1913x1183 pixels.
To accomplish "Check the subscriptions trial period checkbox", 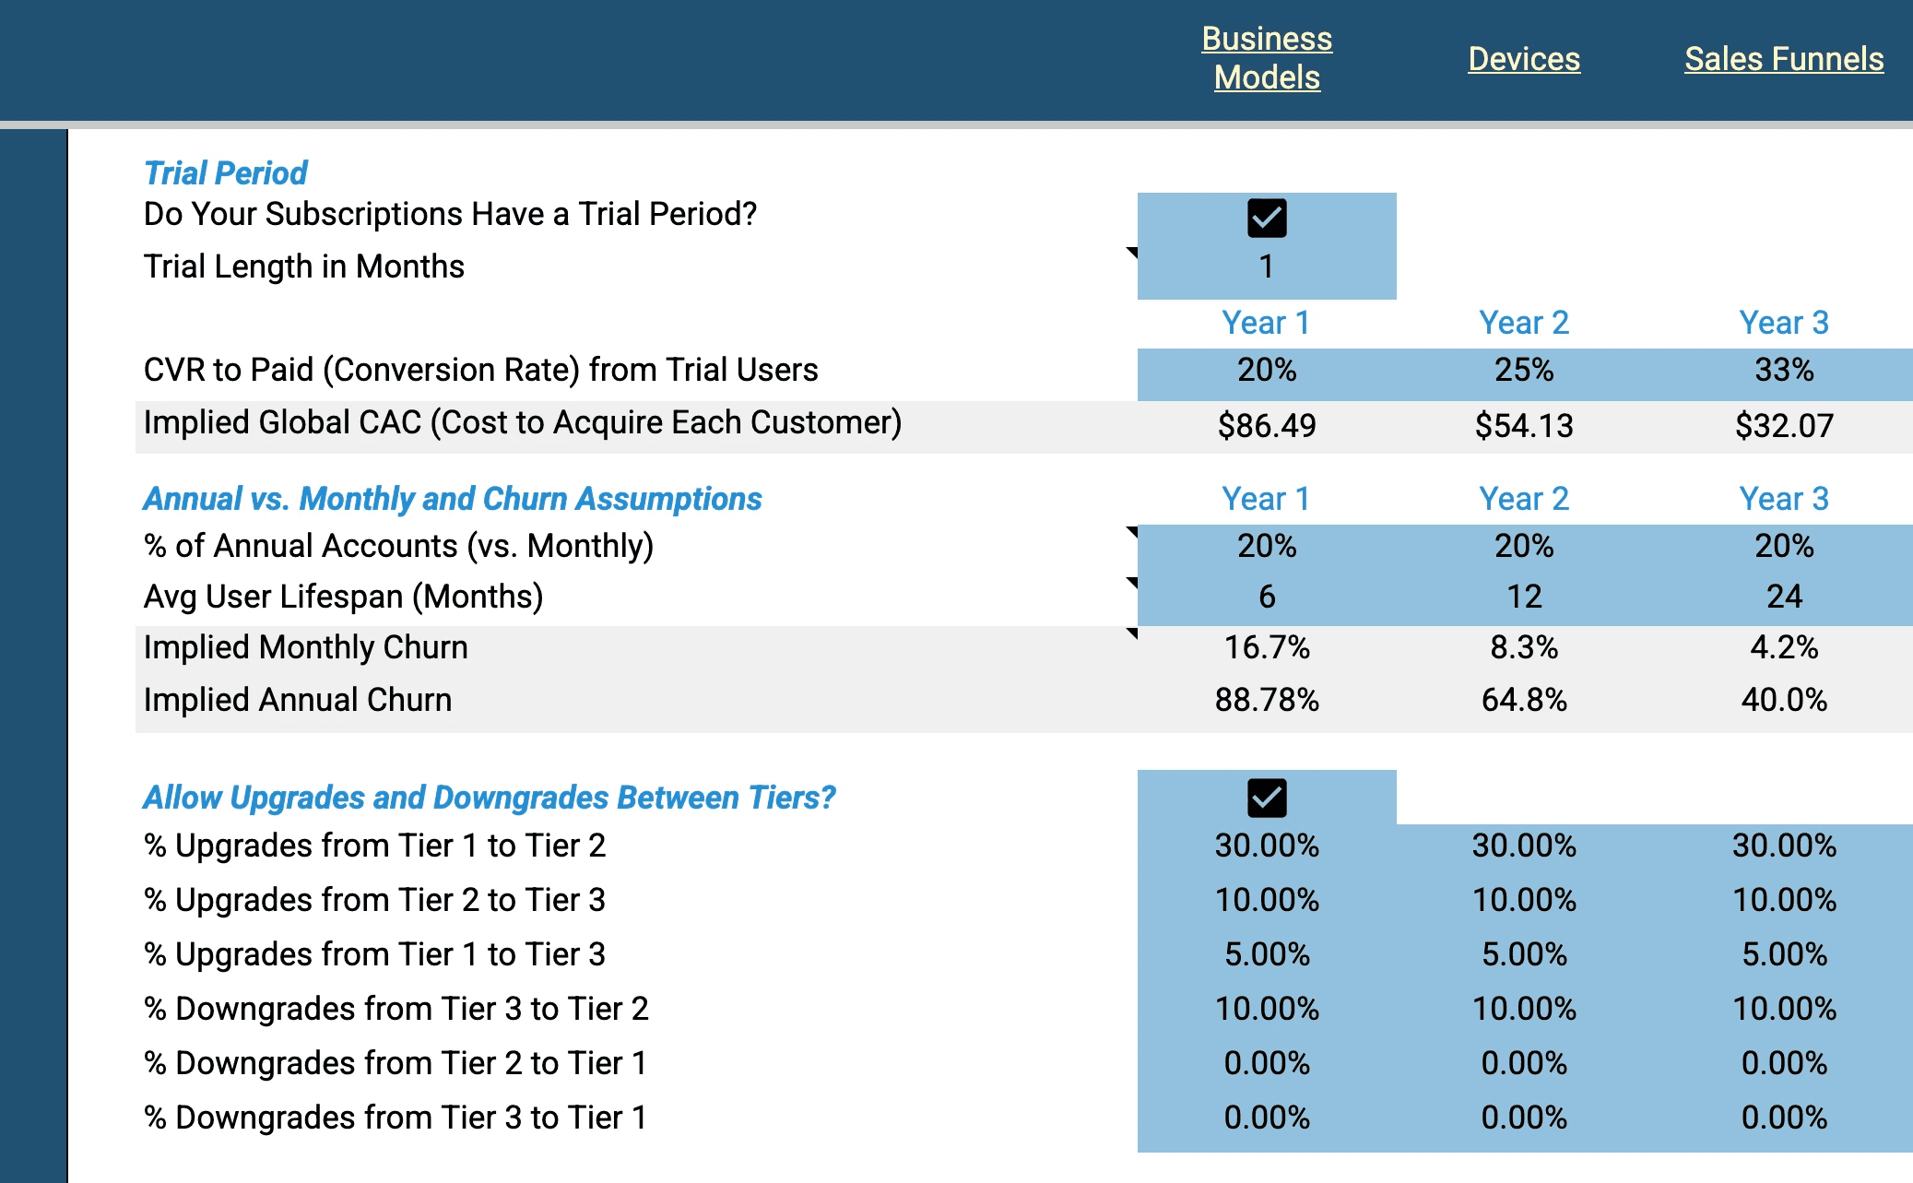I will [x=1267, y=216].
